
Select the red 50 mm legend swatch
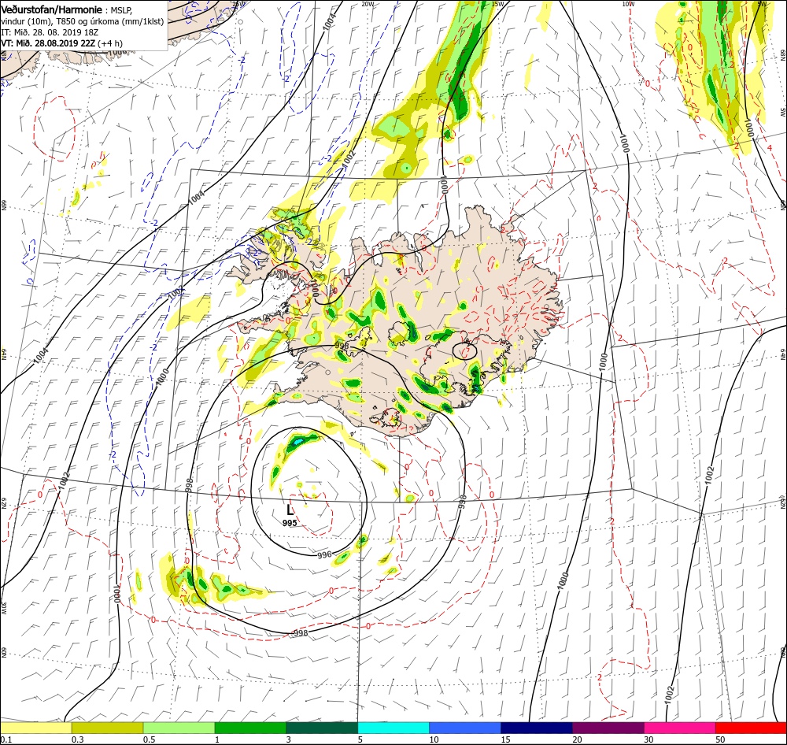coord(751,728)
